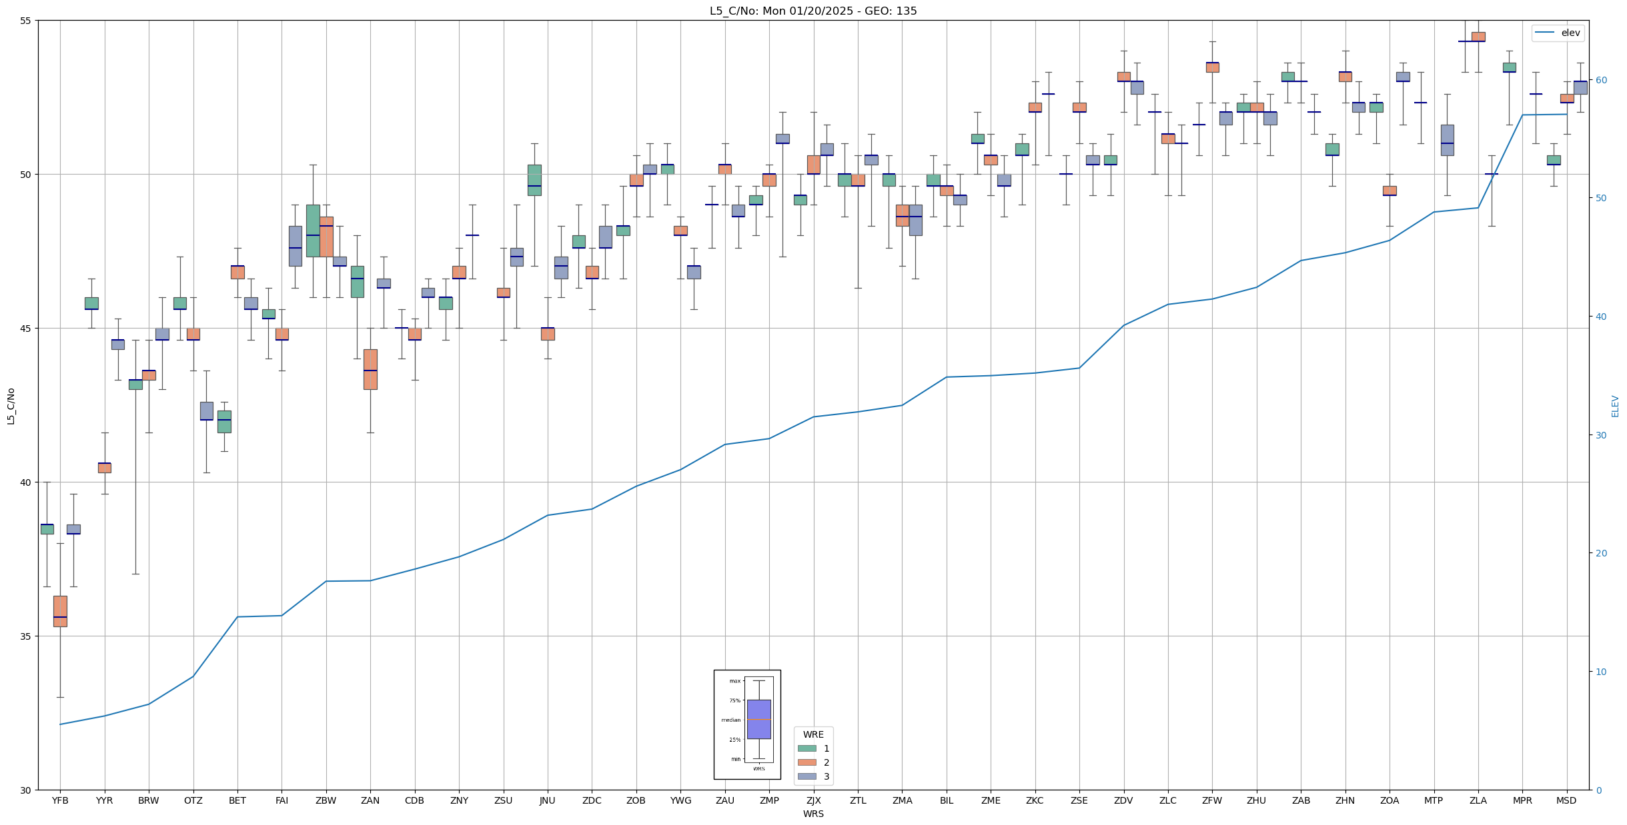Click the YFB station tick label
This screenshot has width=1627, height=825.
click(60, 800)
